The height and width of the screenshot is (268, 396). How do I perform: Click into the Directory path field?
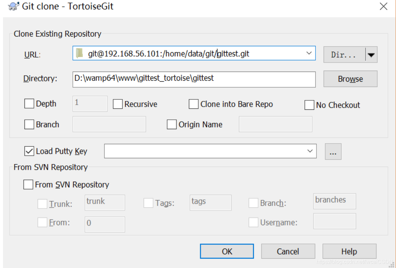point(194,79)
